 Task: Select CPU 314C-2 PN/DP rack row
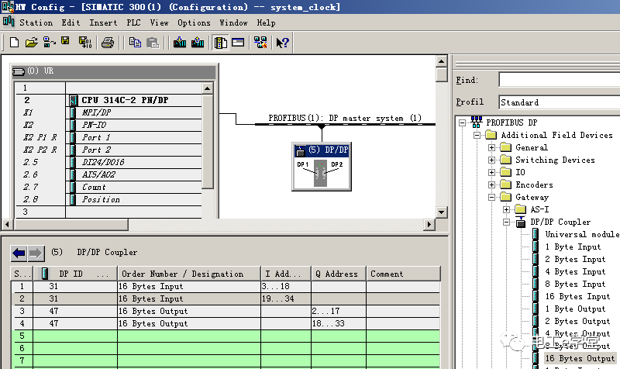pyautogui.click(x=108, y=100)
